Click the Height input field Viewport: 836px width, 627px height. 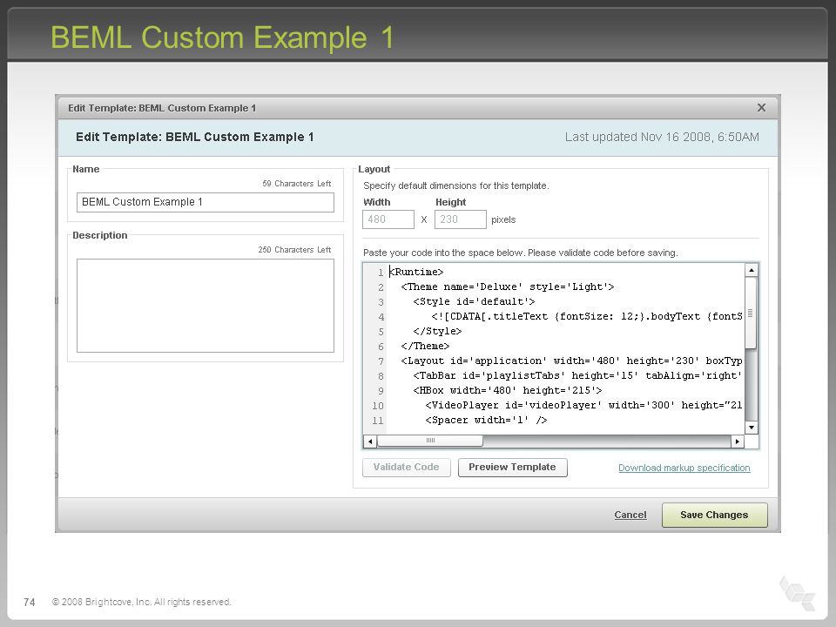pos(460,219)
